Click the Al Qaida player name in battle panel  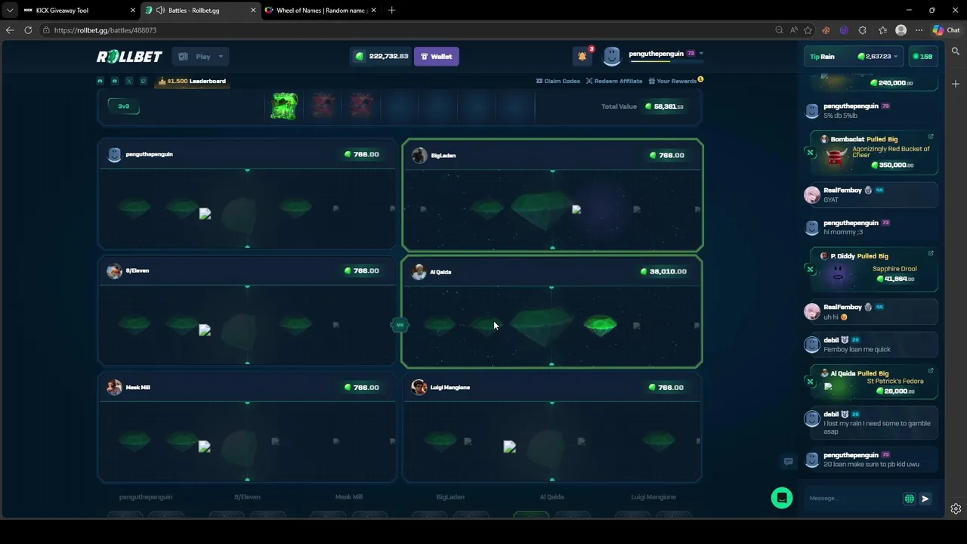(440, 272)
